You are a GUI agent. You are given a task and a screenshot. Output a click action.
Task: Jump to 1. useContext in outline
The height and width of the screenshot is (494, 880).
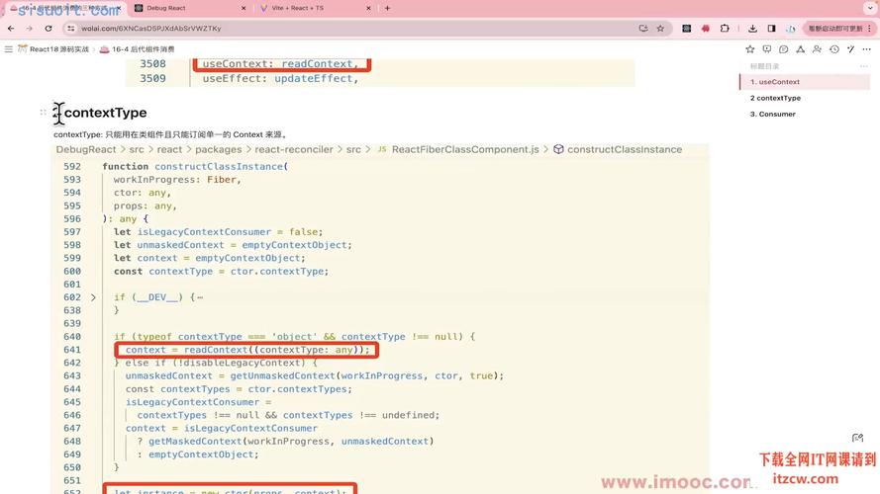pos(806,82)
